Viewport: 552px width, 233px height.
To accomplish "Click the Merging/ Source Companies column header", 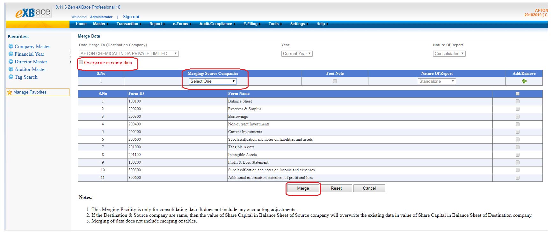I will point(213,74).
